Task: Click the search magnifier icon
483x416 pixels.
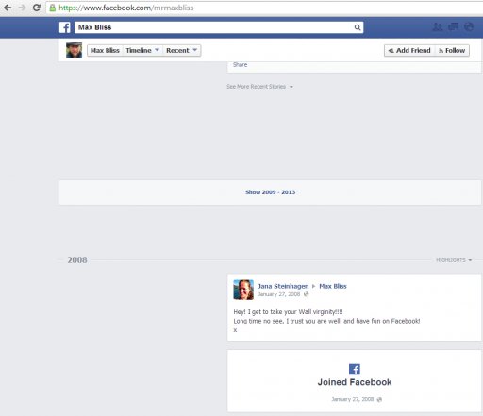Action: 358,27
